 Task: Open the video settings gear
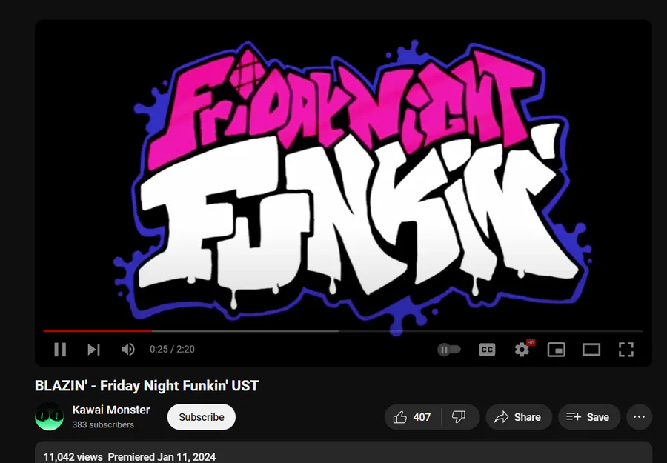522,350
